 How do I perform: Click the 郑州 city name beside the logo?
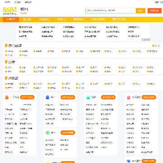pos(24,10)
